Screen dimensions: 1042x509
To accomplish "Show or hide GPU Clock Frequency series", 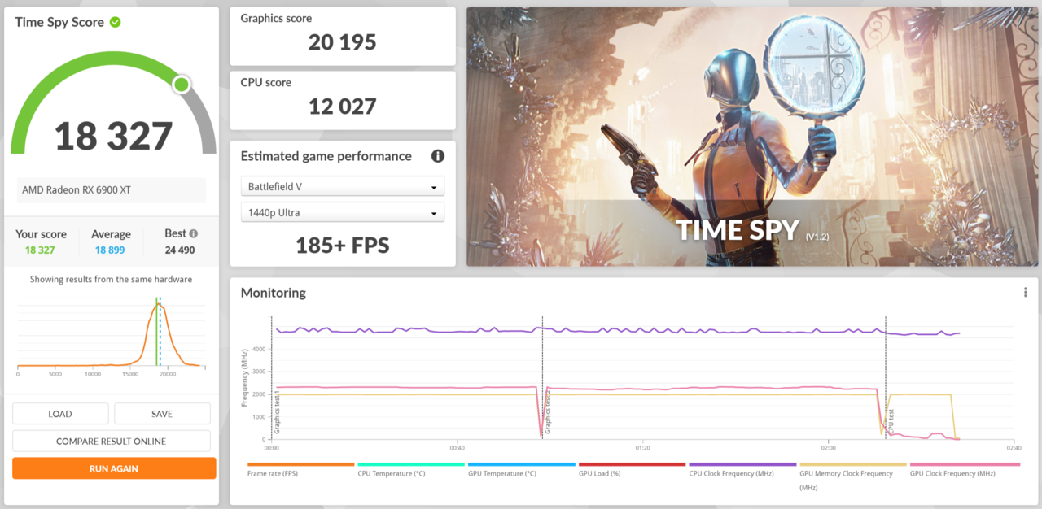I will pyautogui.click(x=964, y=472).
